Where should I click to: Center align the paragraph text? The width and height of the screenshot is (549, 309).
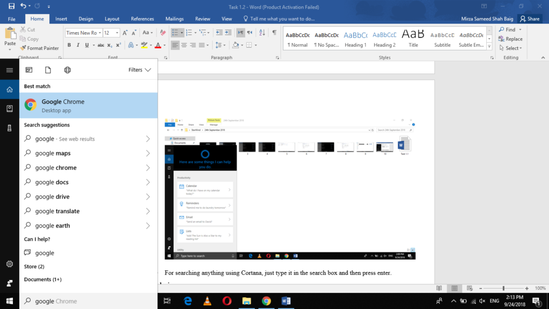point(184,45)
